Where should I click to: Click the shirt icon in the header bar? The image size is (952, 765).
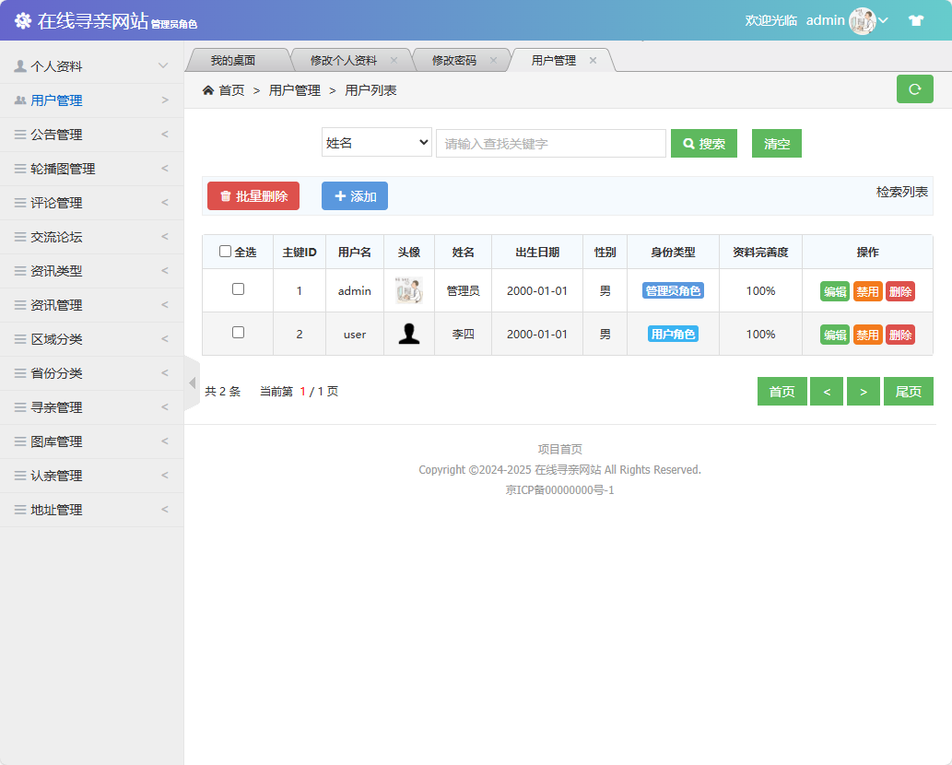(x=916, y=19)
